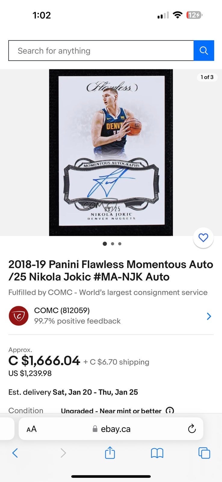The width and height of the screenshot is (222, 482).
Task: Open the 99.7% positive feedback link
Action: point(77,321)
